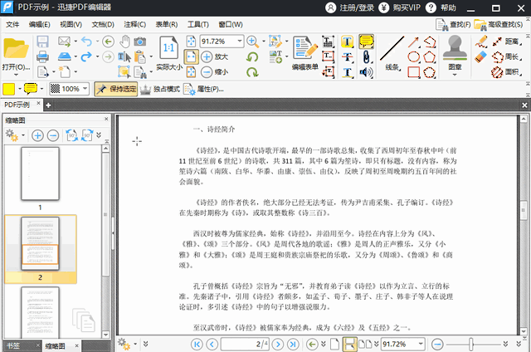Select the eraser tool
This screenshot has width=531, height=352.
[480, 56]
